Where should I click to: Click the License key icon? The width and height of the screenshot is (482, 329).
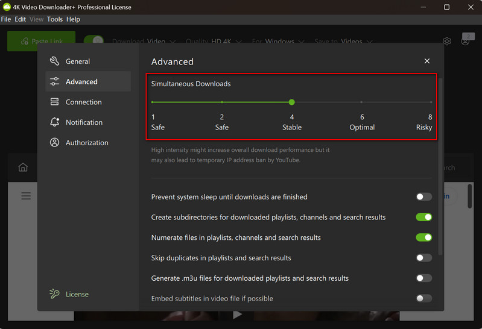[54, 293]
